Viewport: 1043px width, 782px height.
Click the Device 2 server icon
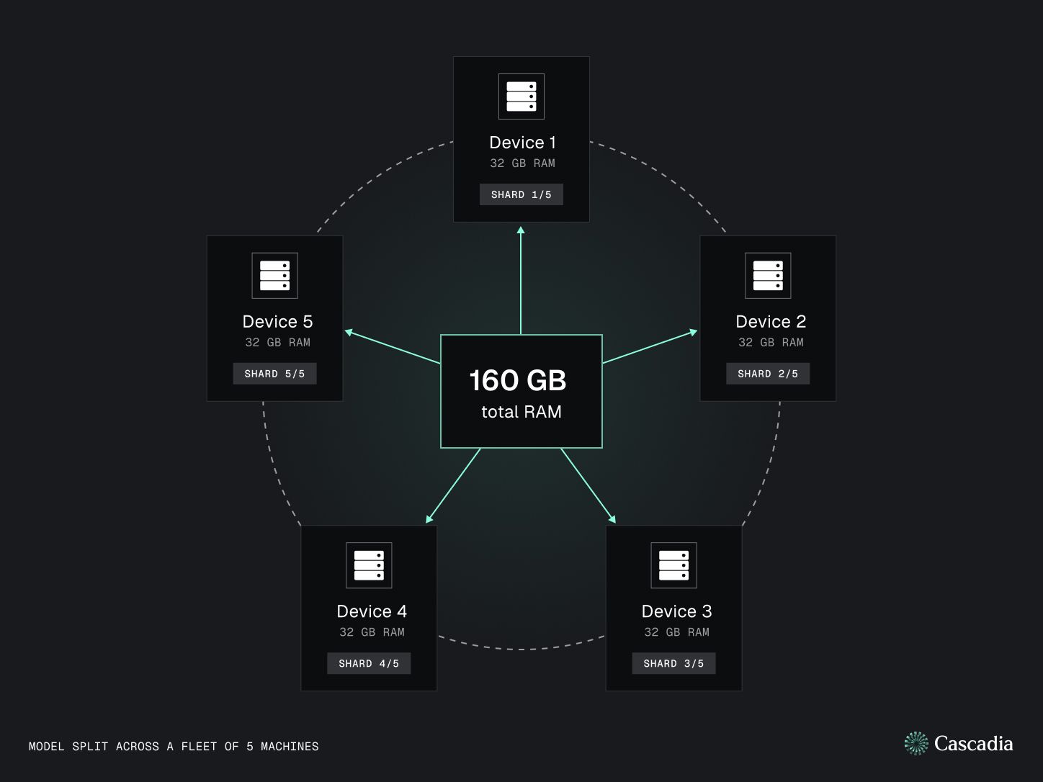tap(768, 276)
